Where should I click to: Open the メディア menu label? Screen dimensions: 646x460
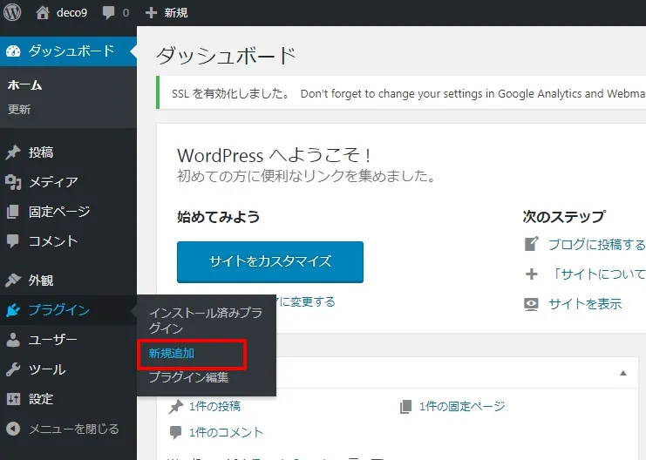53,182
